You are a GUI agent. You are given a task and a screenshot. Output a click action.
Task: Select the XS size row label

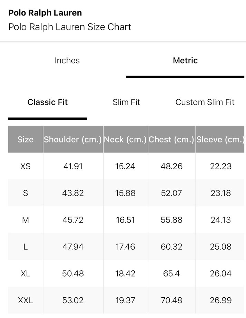(x=26, y=166)
